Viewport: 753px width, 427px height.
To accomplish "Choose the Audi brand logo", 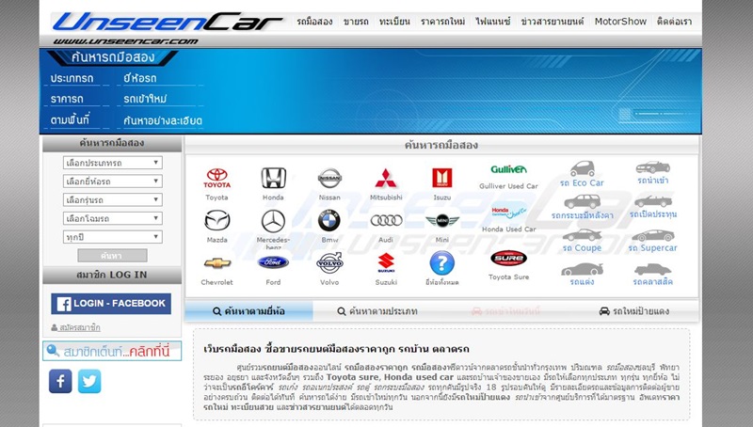I will (386, 221).
